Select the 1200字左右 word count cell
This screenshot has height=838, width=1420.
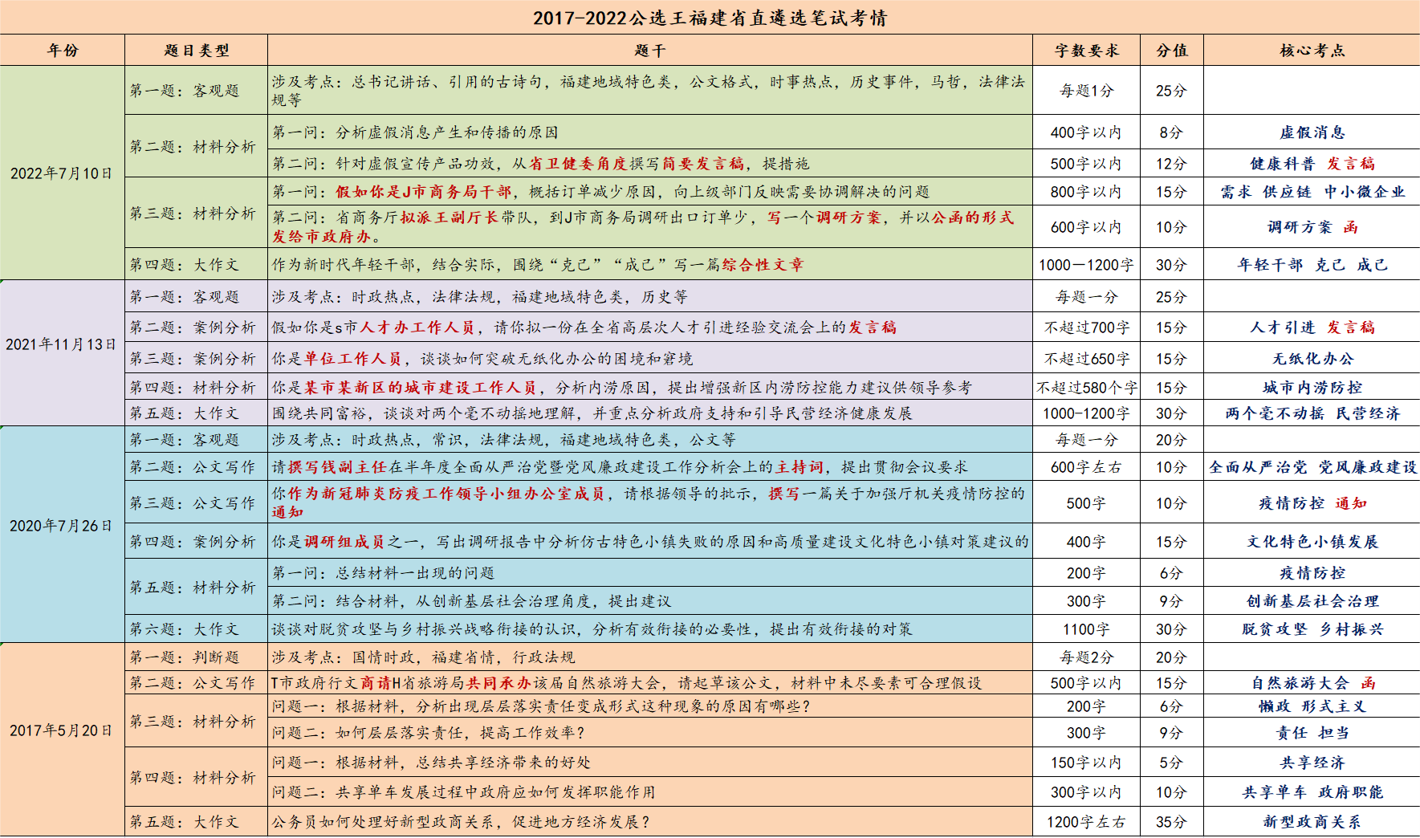tap(1086, 822)
